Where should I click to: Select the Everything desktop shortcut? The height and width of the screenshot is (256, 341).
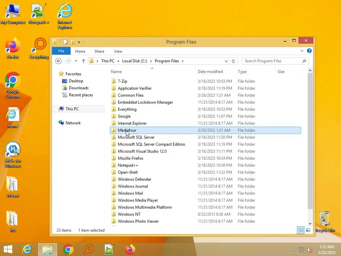[x=39, y=49]
